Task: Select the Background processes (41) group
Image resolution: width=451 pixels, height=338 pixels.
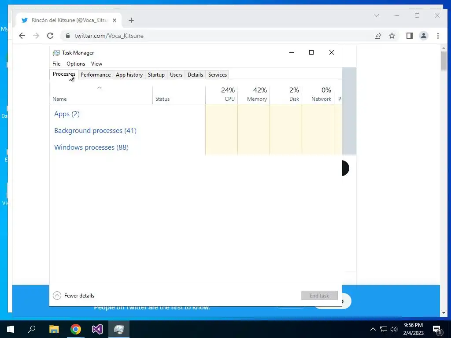Action: point(95,131)
